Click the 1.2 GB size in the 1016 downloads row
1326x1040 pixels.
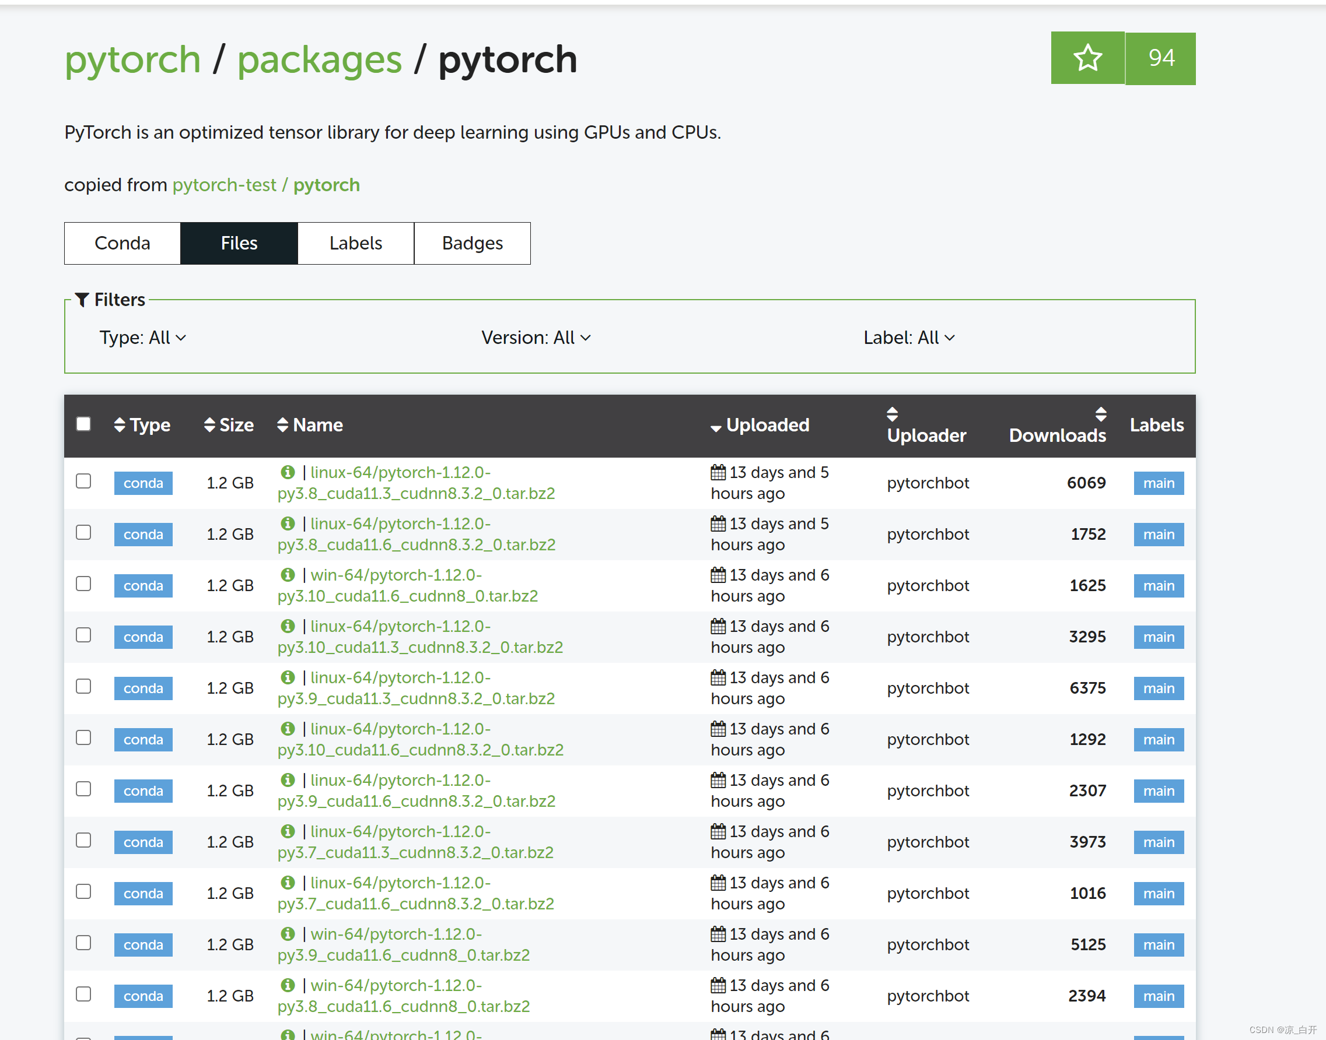coord(230,893)
